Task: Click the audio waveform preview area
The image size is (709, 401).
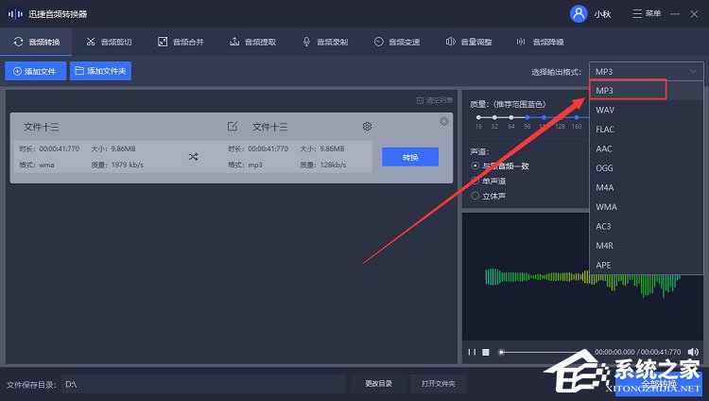Action: [582, 276]
